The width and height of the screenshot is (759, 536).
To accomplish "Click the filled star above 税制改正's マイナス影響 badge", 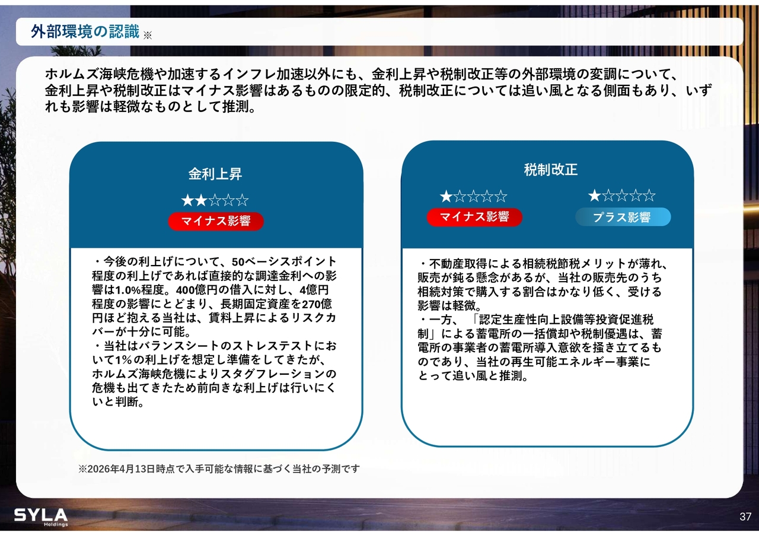I will [x=446, y=196].
